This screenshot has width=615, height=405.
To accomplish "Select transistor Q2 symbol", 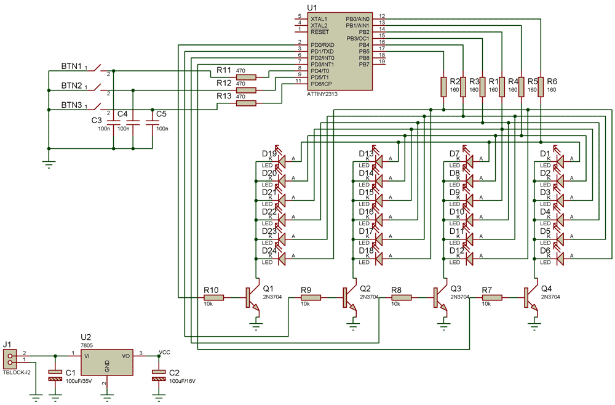I will tap(349, 297).
